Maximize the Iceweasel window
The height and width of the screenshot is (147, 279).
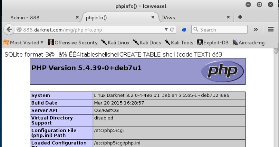point(259,4)
